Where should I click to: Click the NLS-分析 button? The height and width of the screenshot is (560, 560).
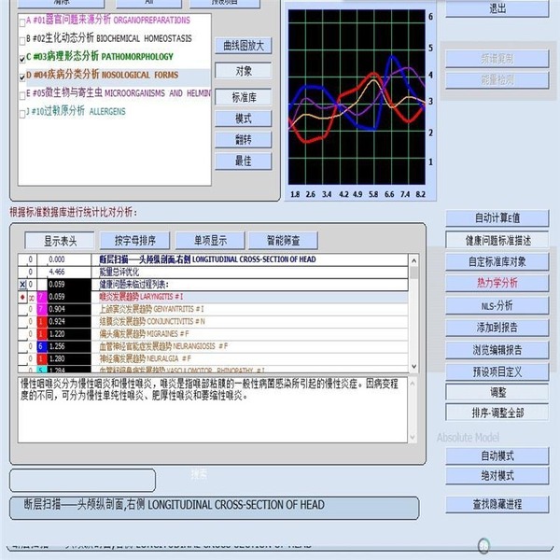(x=497, y=305)
